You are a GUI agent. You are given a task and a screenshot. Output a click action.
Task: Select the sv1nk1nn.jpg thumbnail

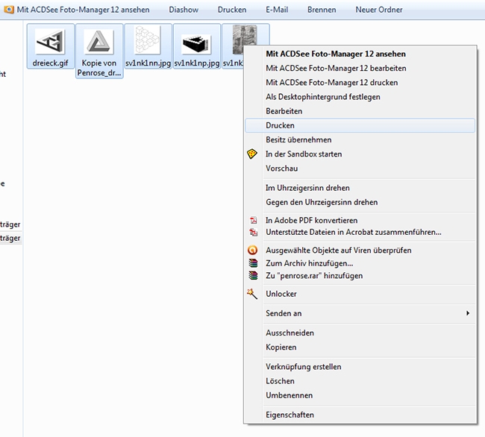coord(148,40)
